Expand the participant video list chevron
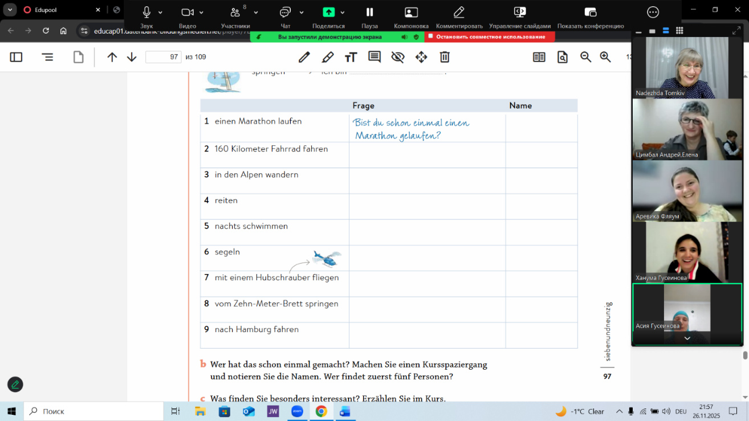The width and height of the screenshot is (749, 421). point(687,338)
